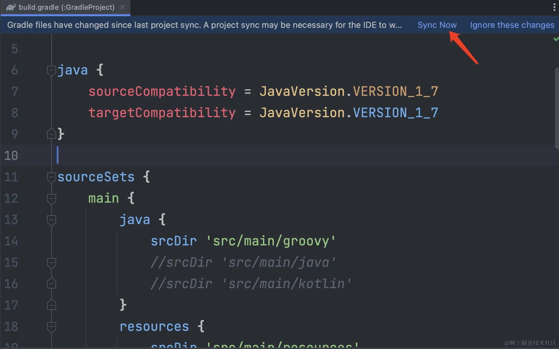This screenshot has height=349, width=559.
Task: Click line number 8 in the gutter
Action: point(15,113)
